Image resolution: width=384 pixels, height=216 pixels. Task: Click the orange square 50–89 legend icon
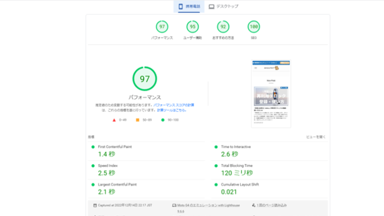[137, 120]
